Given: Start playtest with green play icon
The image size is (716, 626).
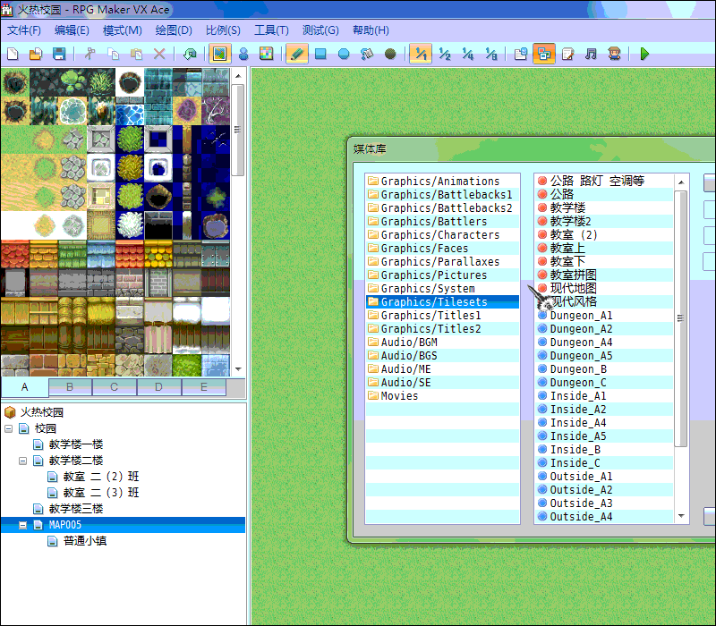Looking at the screenshot, I should [644, 54].
